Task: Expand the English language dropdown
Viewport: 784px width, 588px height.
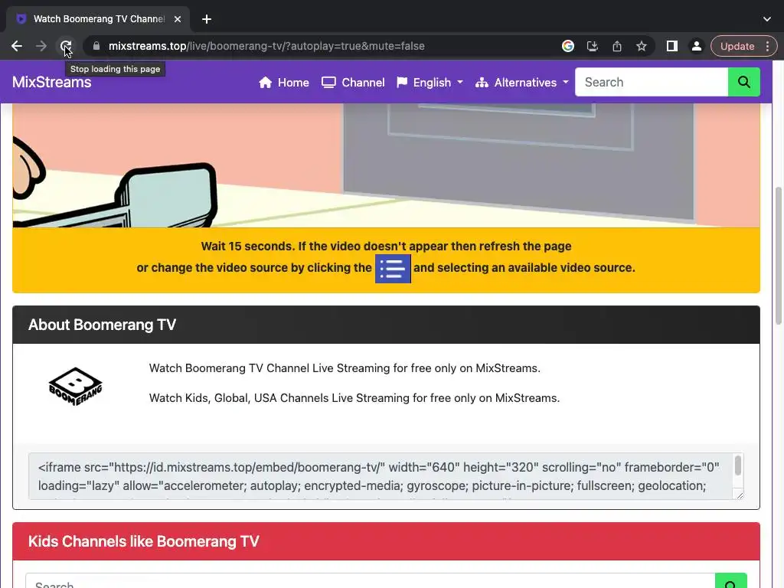Action: tap(430, 83)
